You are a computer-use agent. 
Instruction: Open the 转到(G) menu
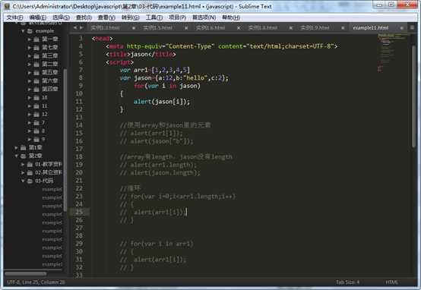pyautogui.click(x=130, y=17)
